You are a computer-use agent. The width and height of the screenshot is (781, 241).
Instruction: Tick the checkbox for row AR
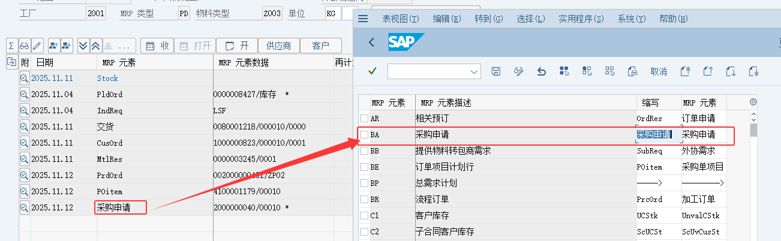point(364,119)
